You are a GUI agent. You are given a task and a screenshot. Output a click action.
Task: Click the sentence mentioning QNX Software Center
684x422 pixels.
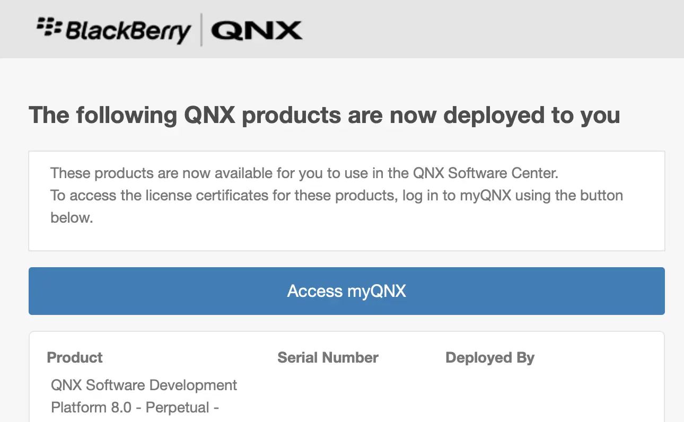304,173
